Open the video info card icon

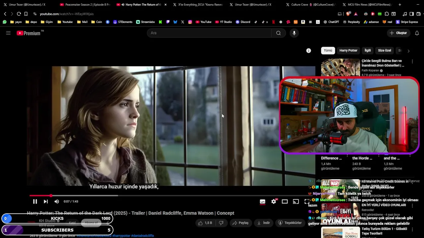coord(308,51)
